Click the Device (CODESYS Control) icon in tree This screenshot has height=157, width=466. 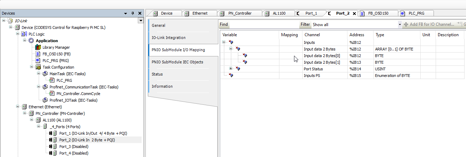point(17,28)
